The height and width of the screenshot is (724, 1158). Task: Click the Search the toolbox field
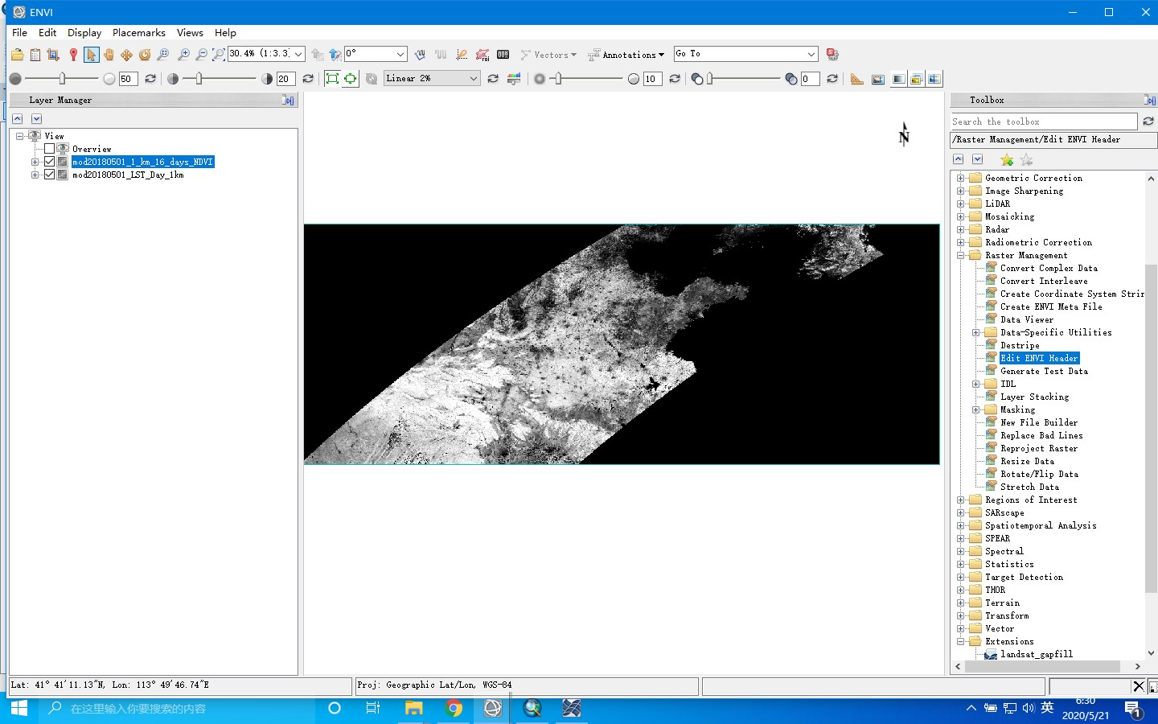[x=1043, y=121]
